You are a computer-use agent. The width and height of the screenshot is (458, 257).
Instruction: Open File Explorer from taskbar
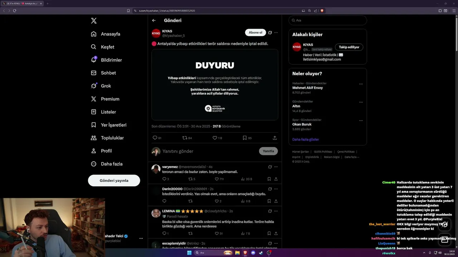(237, 253)
